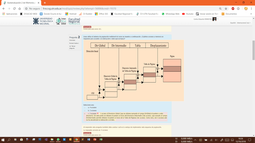Click the Office 365 bookmark
Viewport: 255px width, 143px height.
(101, 14)
